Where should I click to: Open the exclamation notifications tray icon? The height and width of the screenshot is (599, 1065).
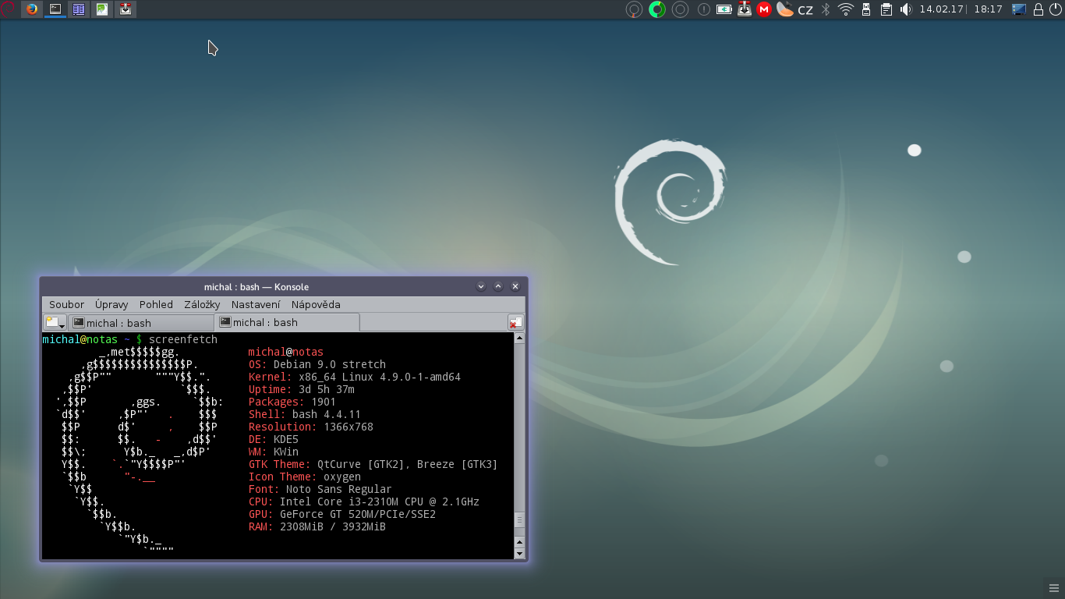tap(704, 9)
